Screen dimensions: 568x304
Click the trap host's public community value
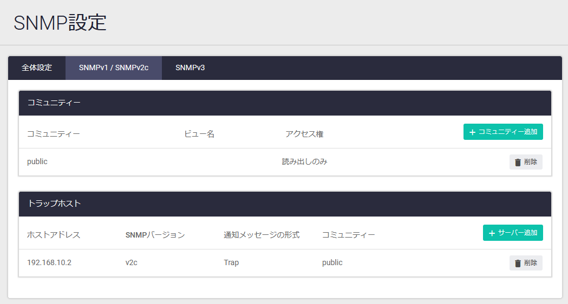(x=332, y=262)
